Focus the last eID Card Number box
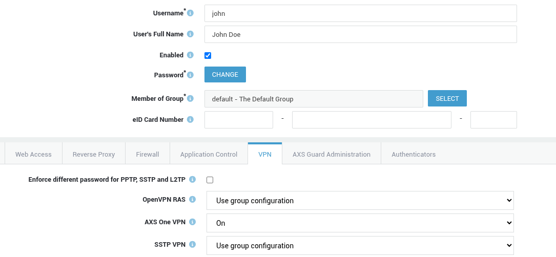The height and width of the screenshot is (257, 556). (493, 120)
